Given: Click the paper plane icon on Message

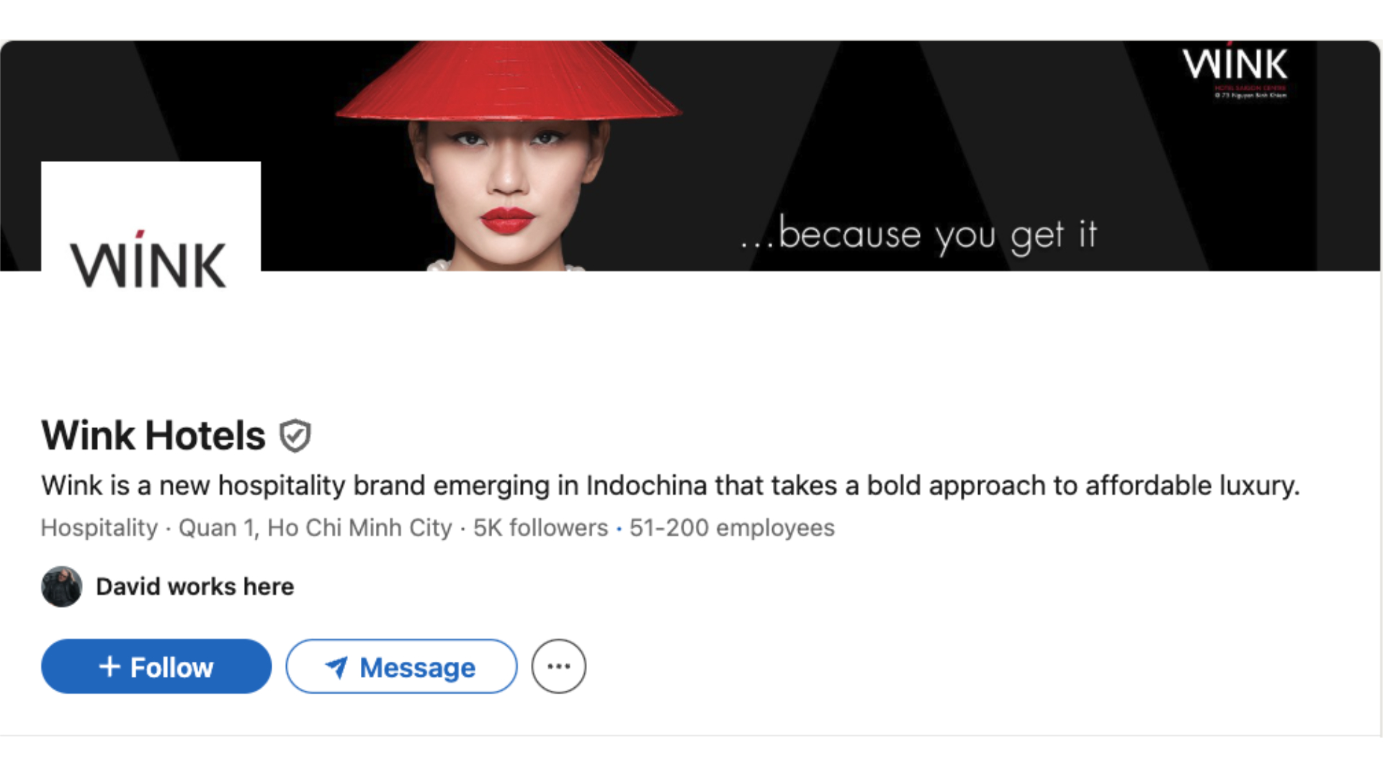Looking at the screenshot, I should (x=336, y=667).
